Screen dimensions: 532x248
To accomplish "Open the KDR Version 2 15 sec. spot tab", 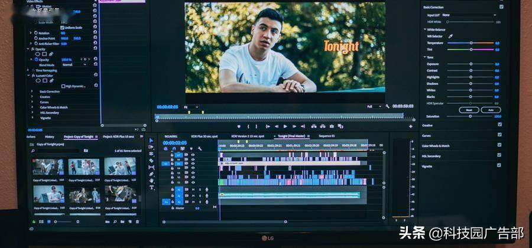I will point(248,136).
